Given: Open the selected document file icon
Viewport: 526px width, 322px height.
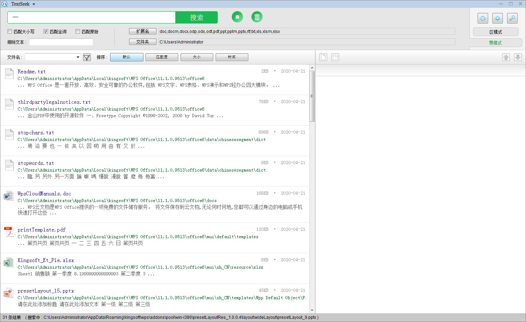Looking at the screenshot, I should 323,57.
